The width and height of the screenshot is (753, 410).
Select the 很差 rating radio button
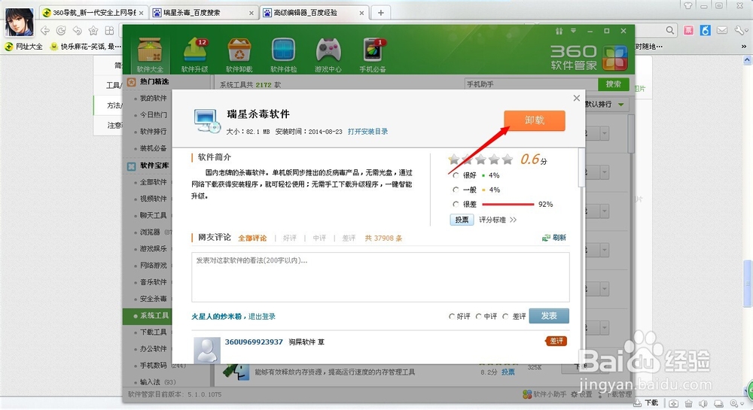456,204
